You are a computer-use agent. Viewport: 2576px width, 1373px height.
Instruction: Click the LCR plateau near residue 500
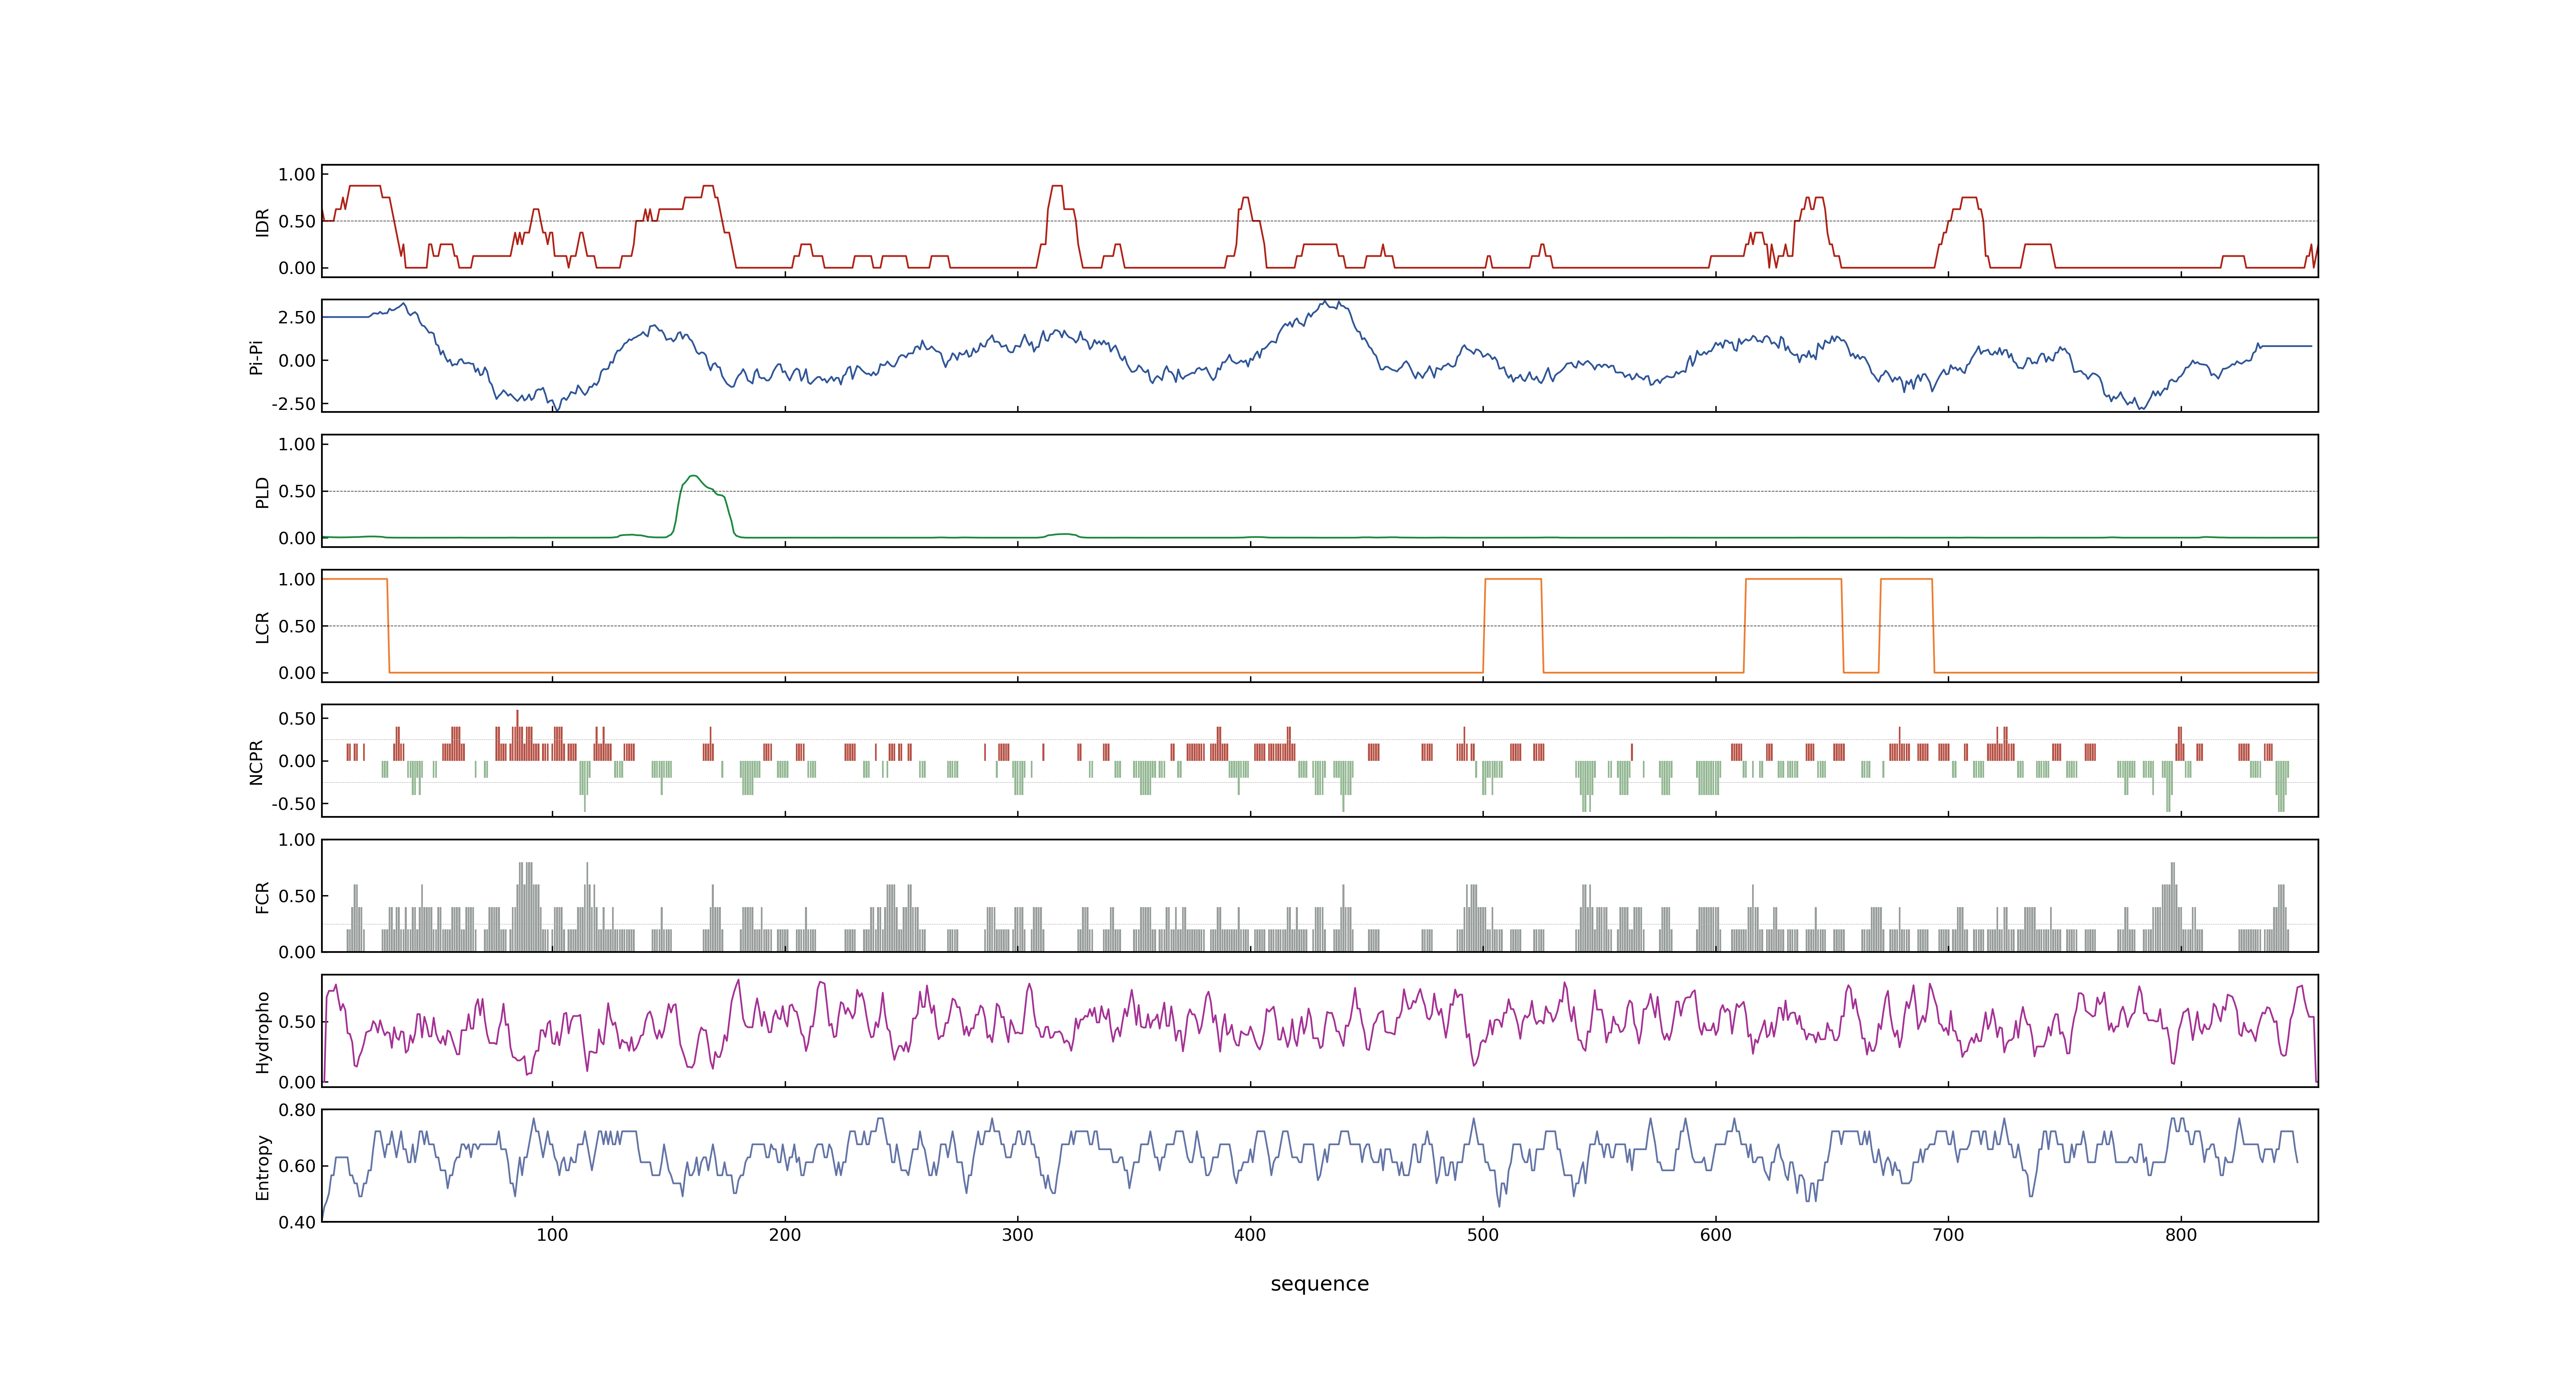[1513, 580]
